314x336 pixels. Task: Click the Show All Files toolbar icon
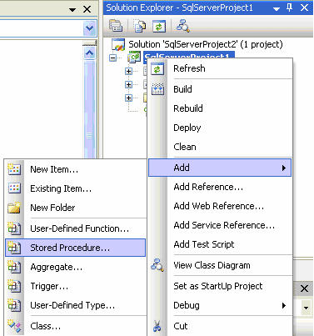[x=140, y=27]
